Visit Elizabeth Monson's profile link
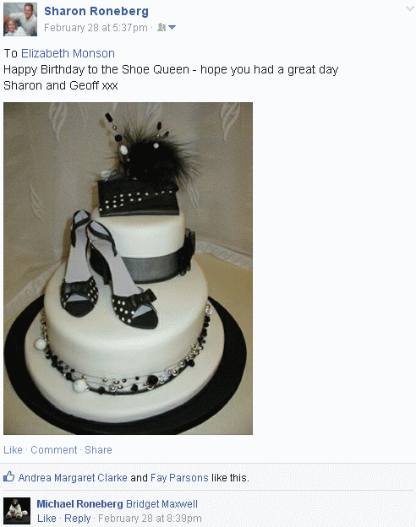Screen dimensions: 416x527 [68, 53]
